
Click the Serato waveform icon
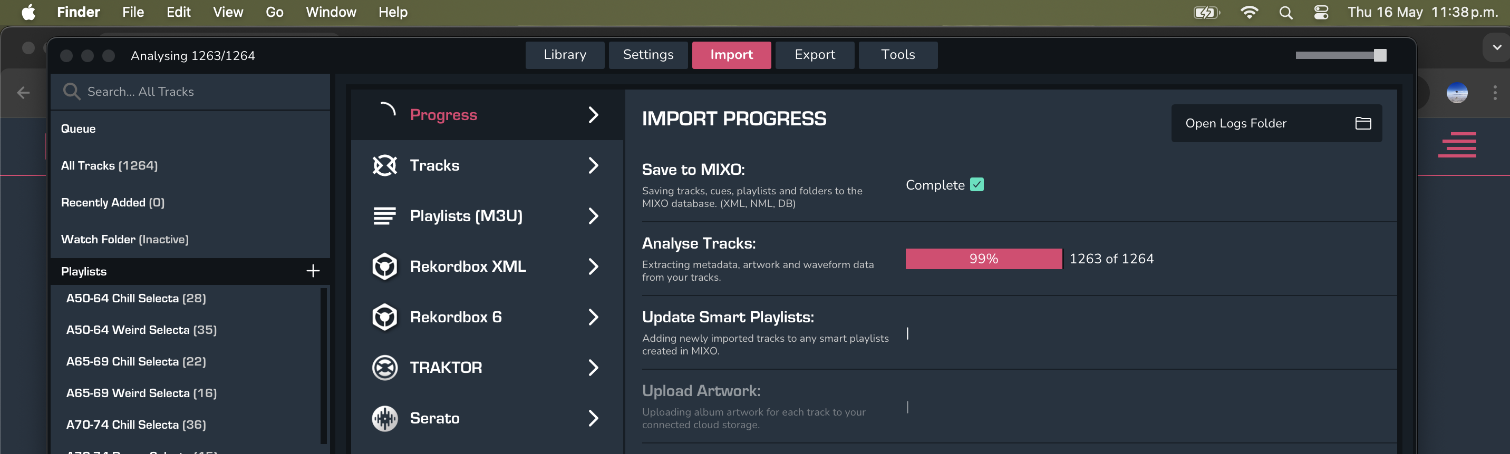pos(384,418)
